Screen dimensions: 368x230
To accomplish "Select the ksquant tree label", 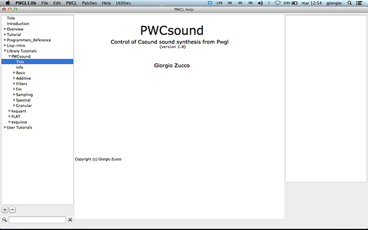I will pos(19,111).
